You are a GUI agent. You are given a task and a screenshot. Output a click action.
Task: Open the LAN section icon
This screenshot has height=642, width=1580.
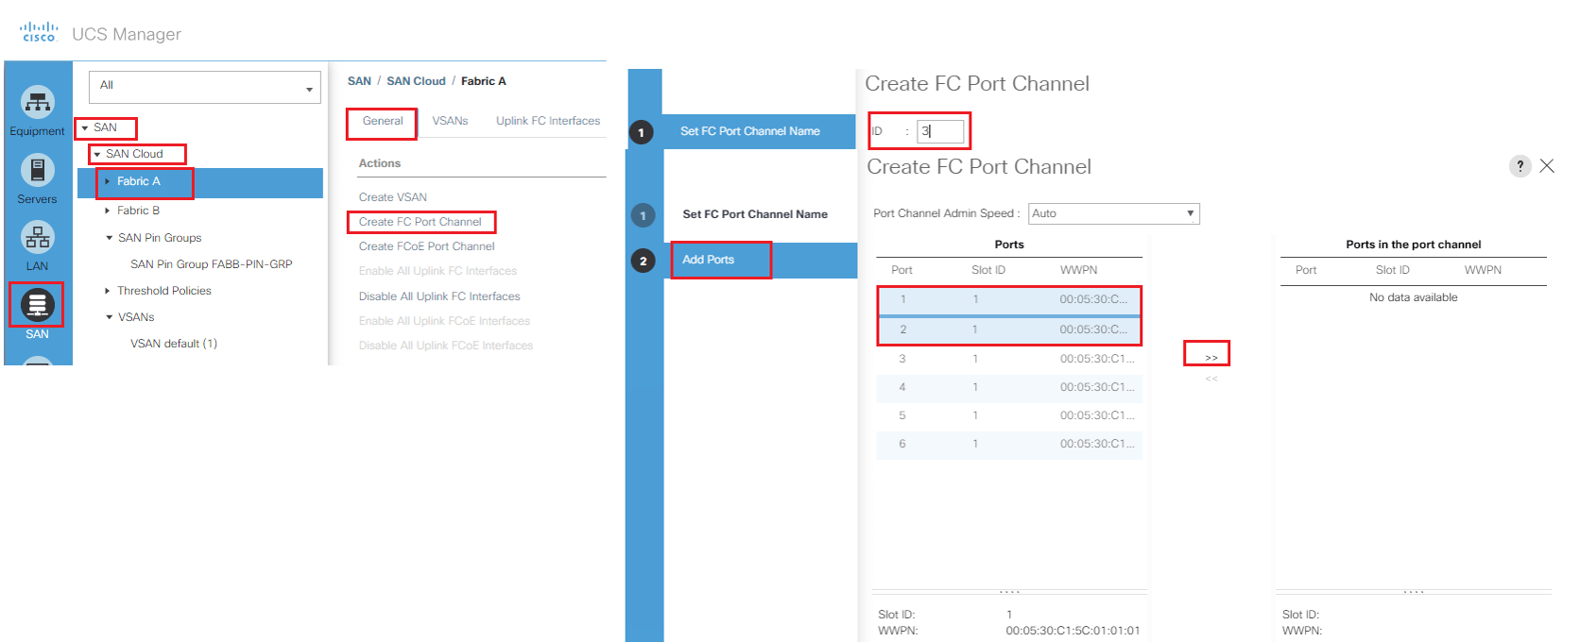(x=38, y=237)
